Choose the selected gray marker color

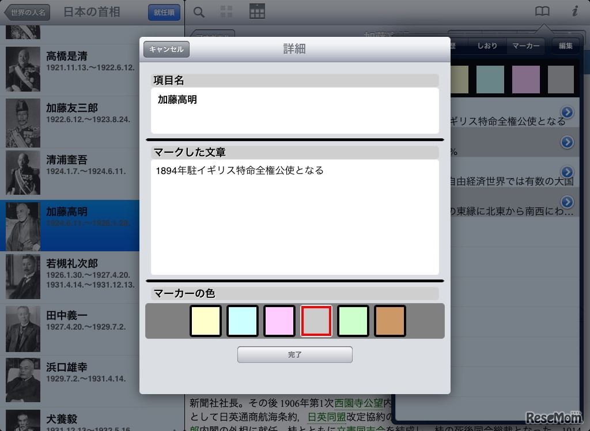tap(316, 321)
